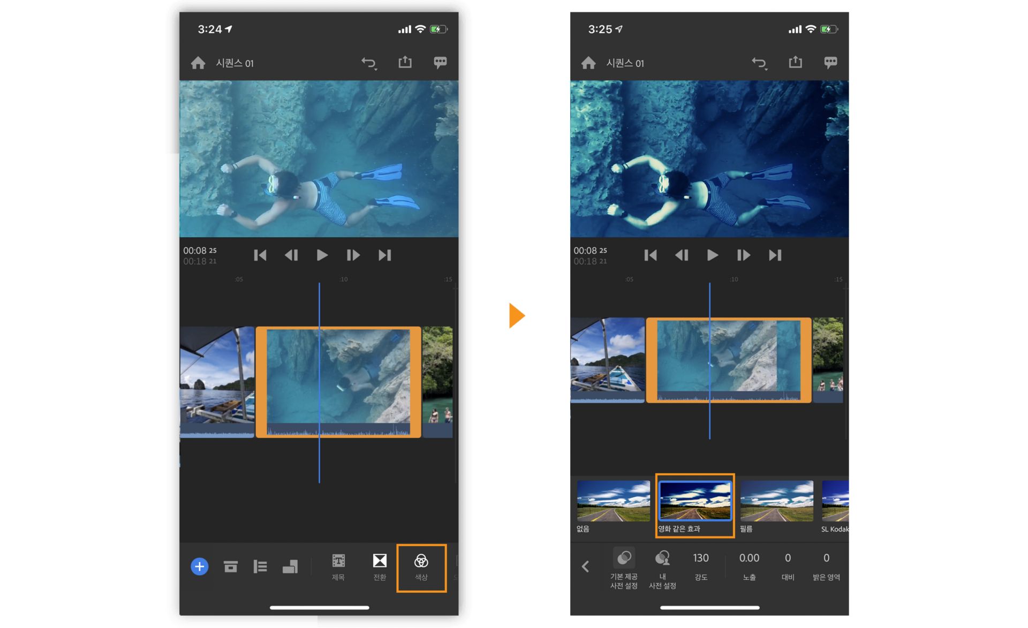Tap the project archive box icon in left toolbar
The height and width of the screenshot is (628, 1028).
(231, 566)
